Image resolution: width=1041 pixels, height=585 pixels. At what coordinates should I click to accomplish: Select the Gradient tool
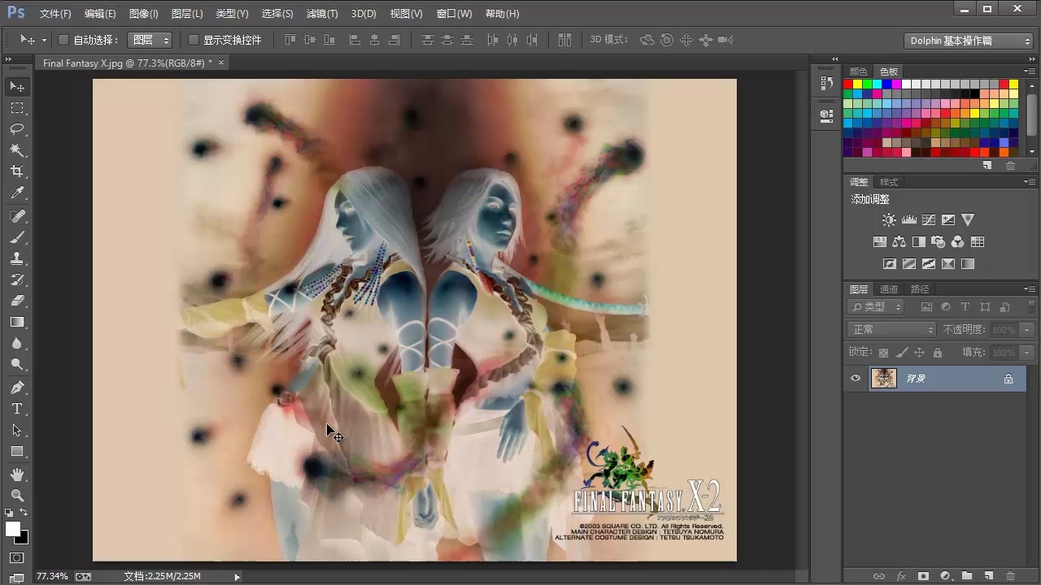(x=17, y=322)
